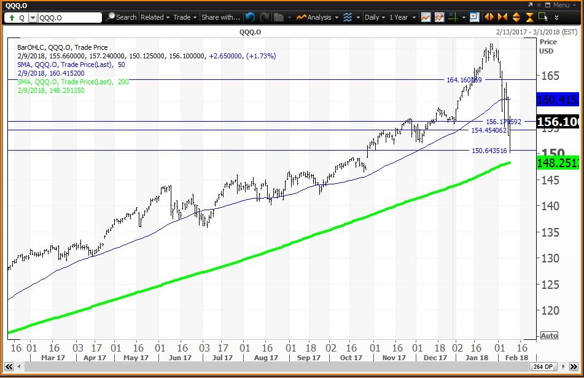This screenshot has width=584, height=378.
Task: Click the Search magnifier icon
Action: point(111,17)
